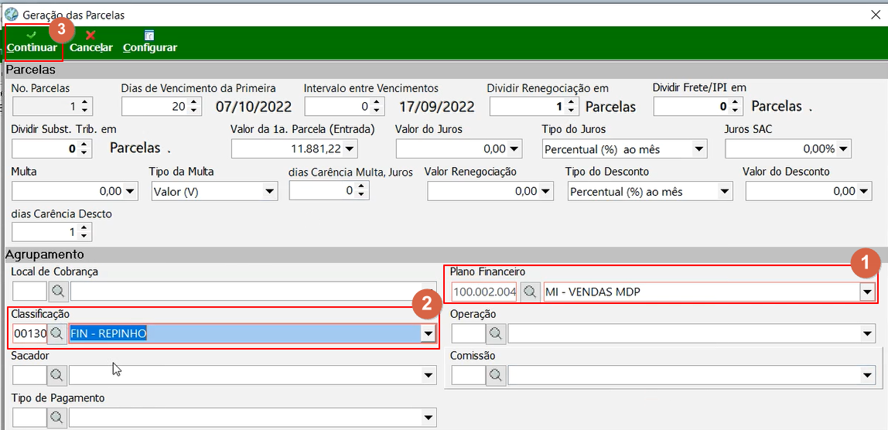Screen dimensions: 888x430
Task: Open the Sacador dropdown list
Action: click(429, 375)
